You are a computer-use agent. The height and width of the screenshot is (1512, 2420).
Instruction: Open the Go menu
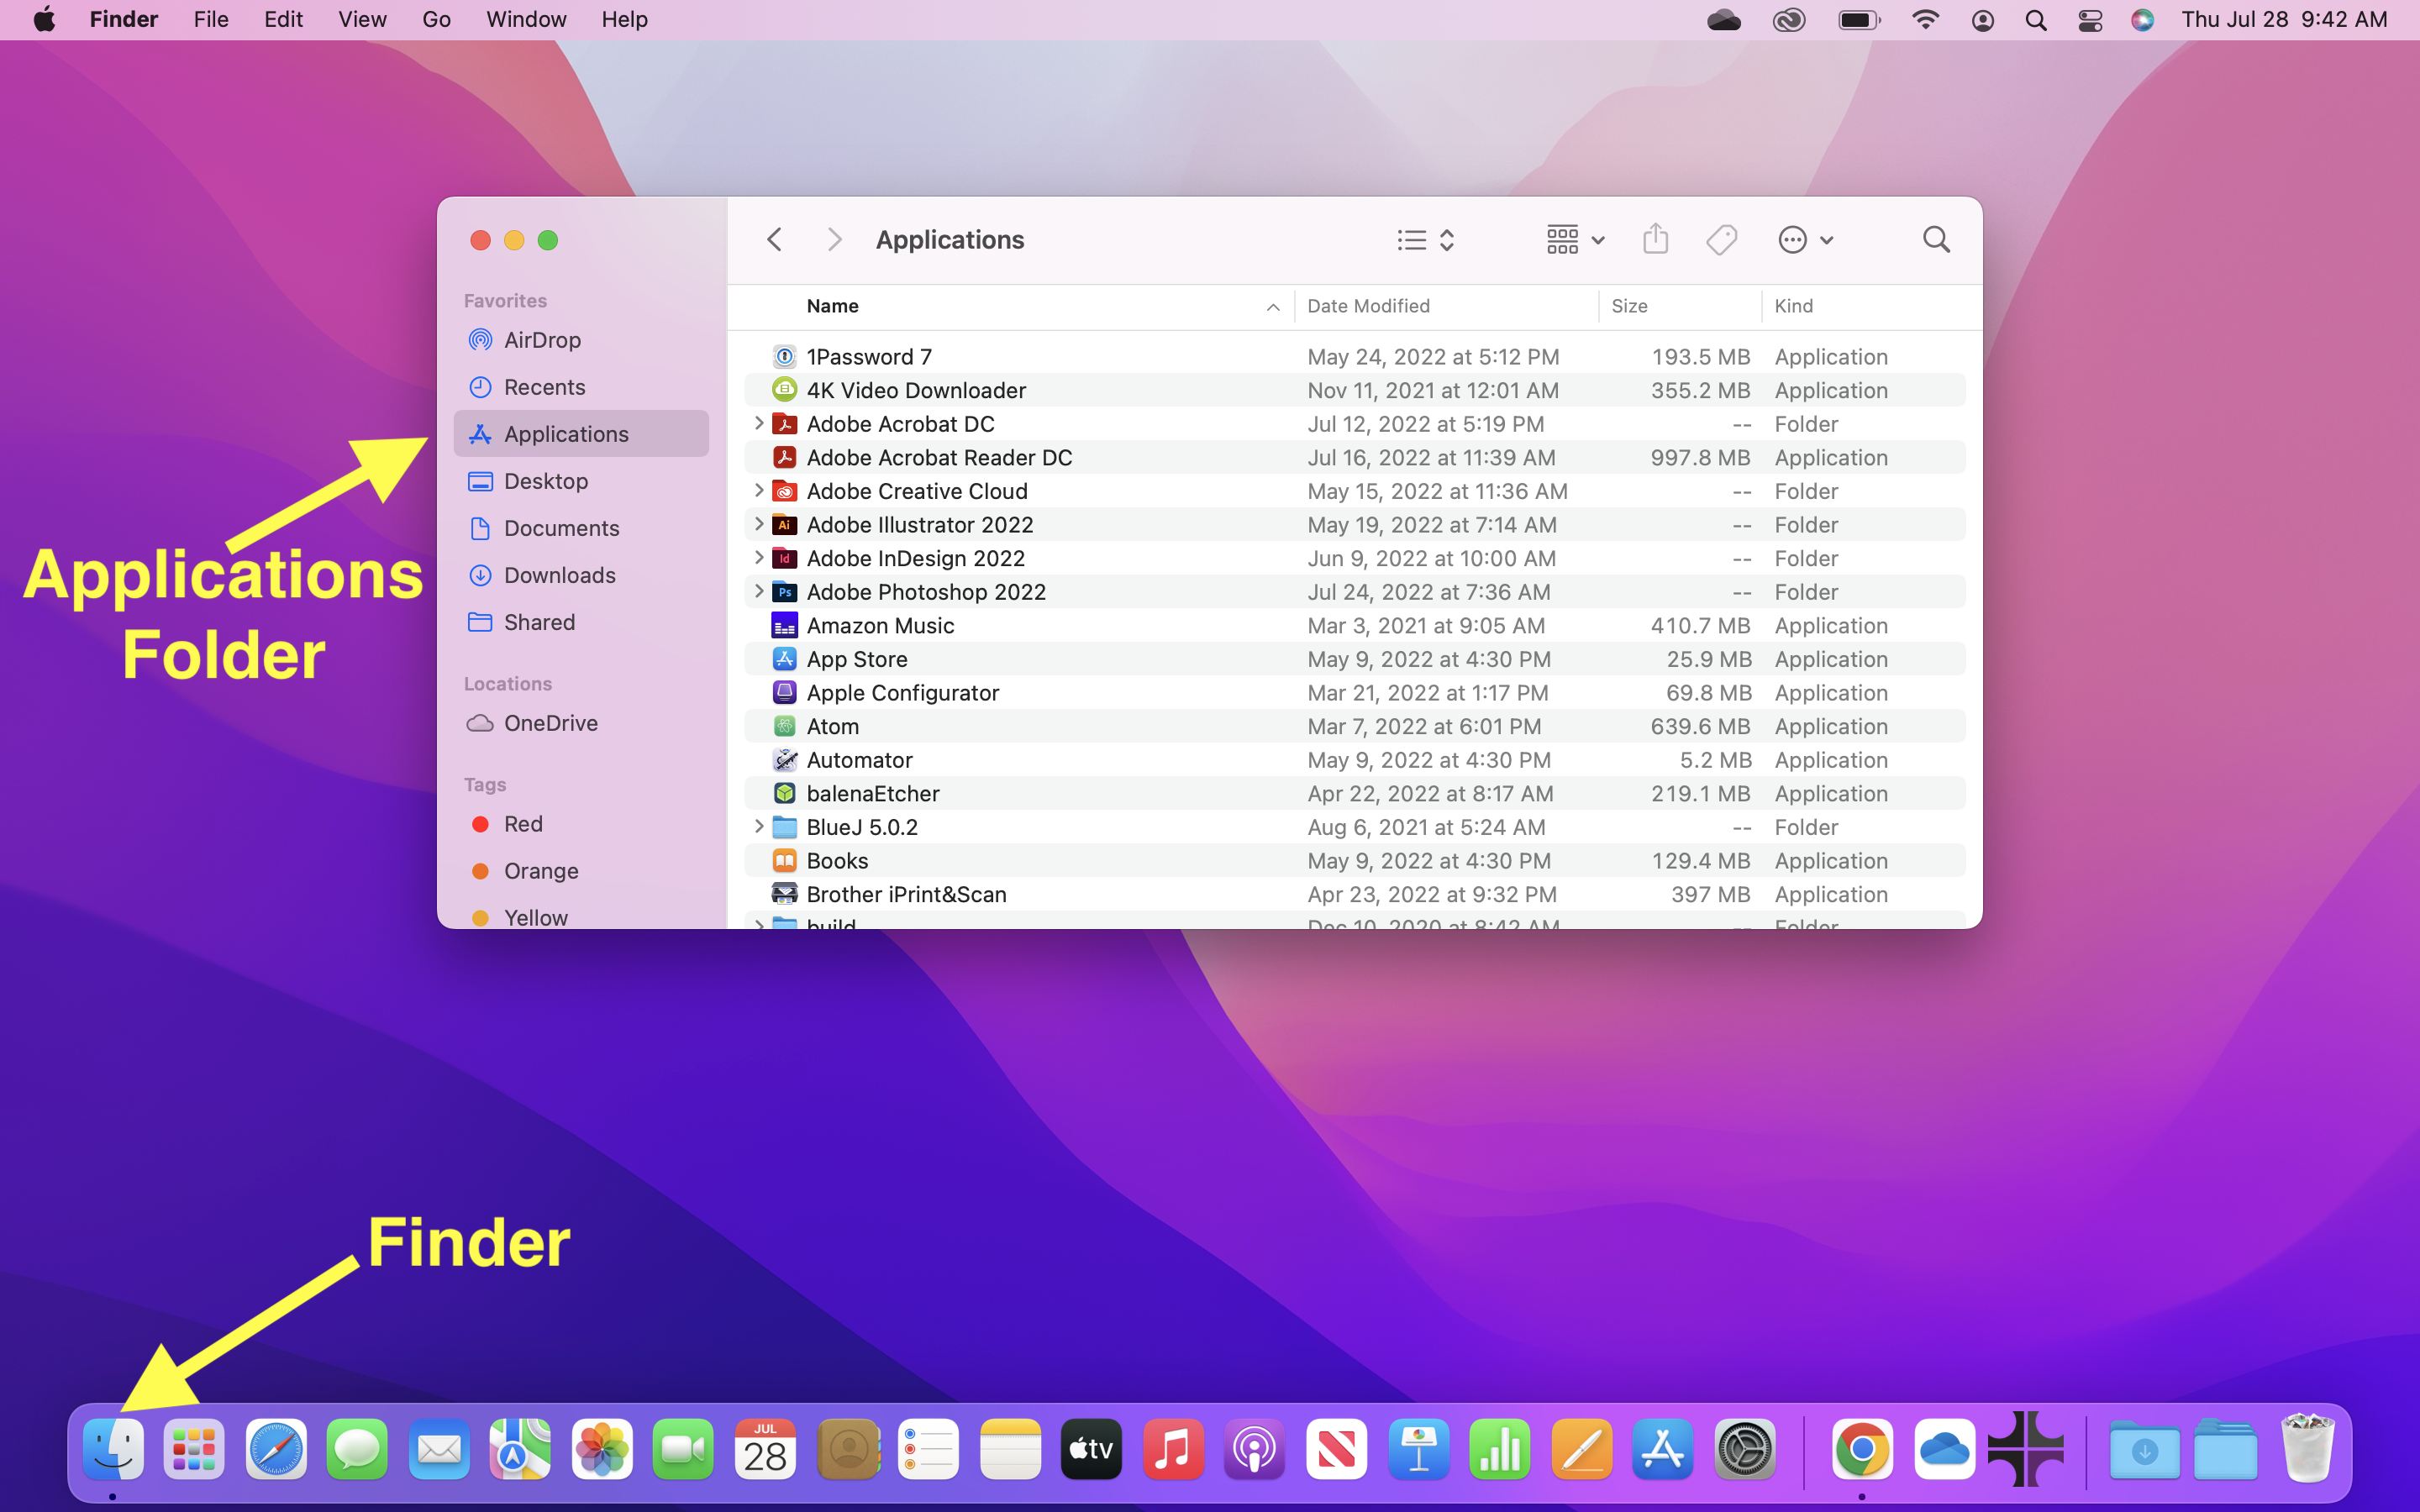click(x=436, y=20)
